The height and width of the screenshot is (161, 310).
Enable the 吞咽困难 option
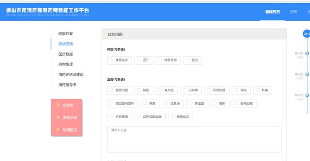click(x=236, y=103)
